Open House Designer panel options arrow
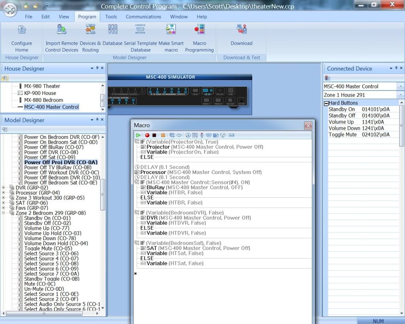This screenshot has height=324, width=405. tap(92, 68)
